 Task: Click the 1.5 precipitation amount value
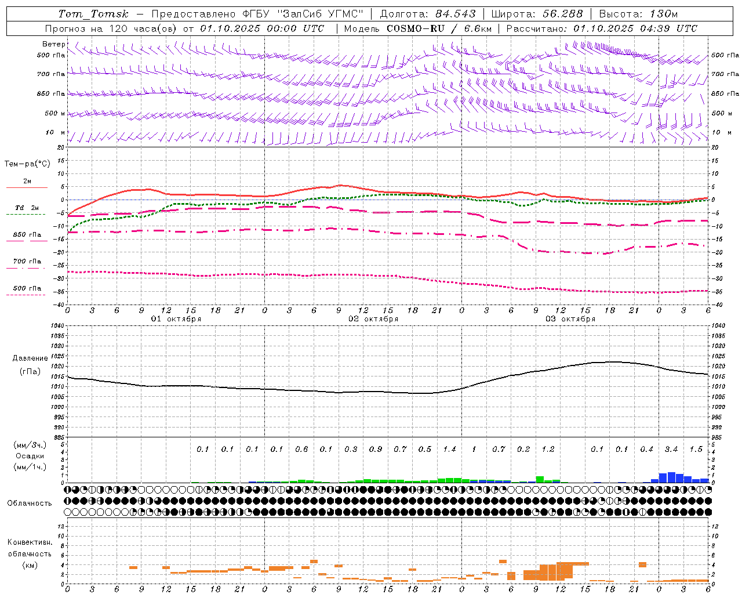tap(696, 450)
